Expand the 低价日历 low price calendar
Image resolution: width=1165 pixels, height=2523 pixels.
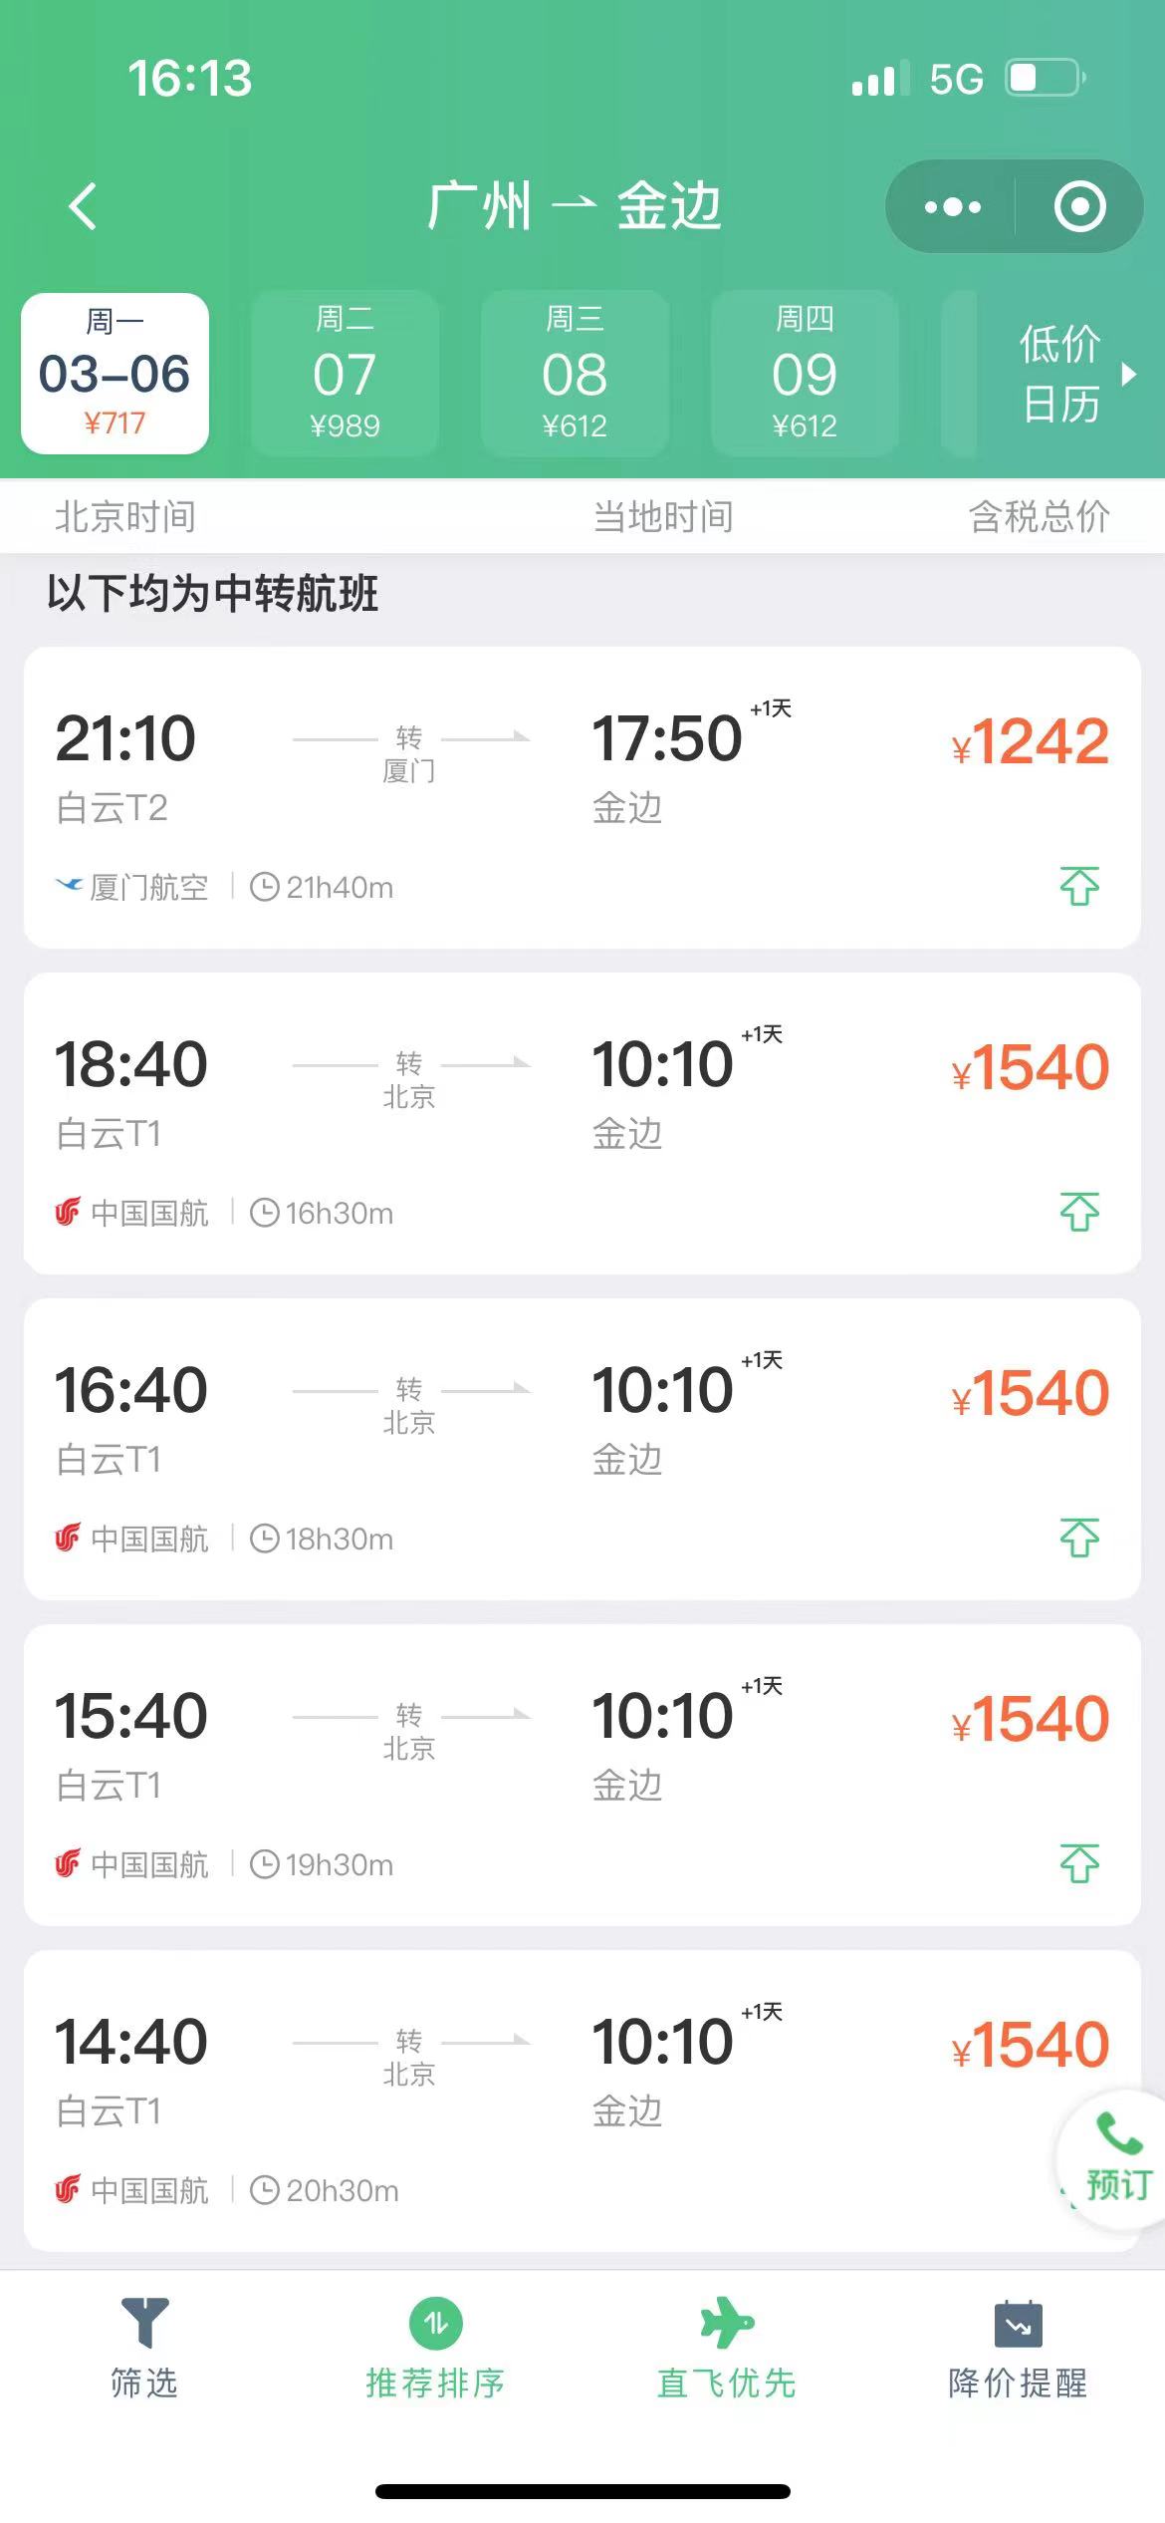coord(1075,374)
